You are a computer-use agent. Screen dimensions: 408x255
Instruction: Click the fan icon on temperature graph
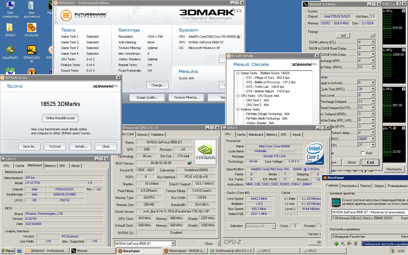(394, 128)
